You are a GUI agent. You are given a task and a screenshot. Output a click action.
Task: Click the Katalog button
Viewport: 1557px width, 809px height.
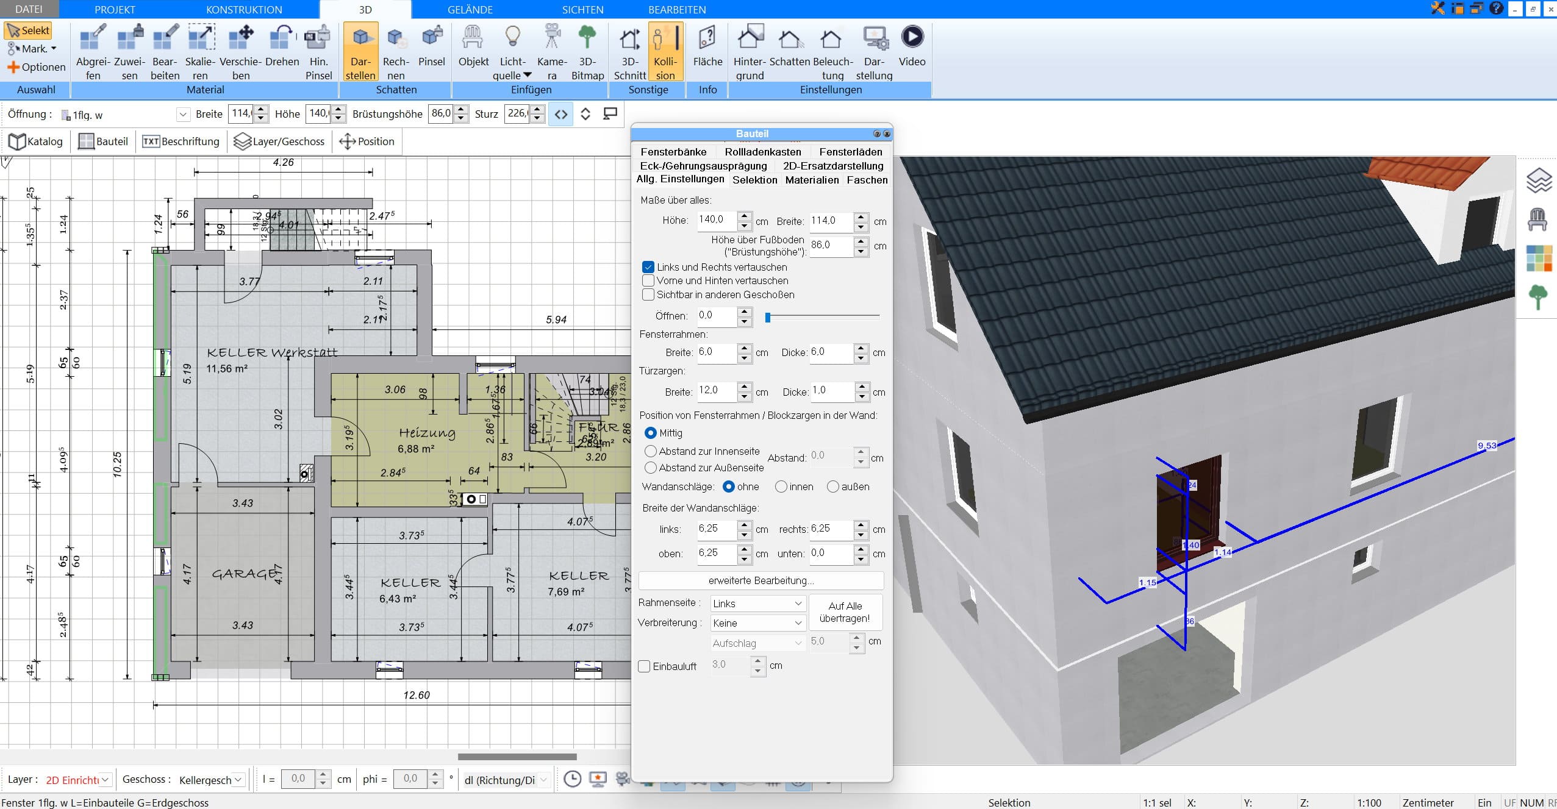coord(36,141)
